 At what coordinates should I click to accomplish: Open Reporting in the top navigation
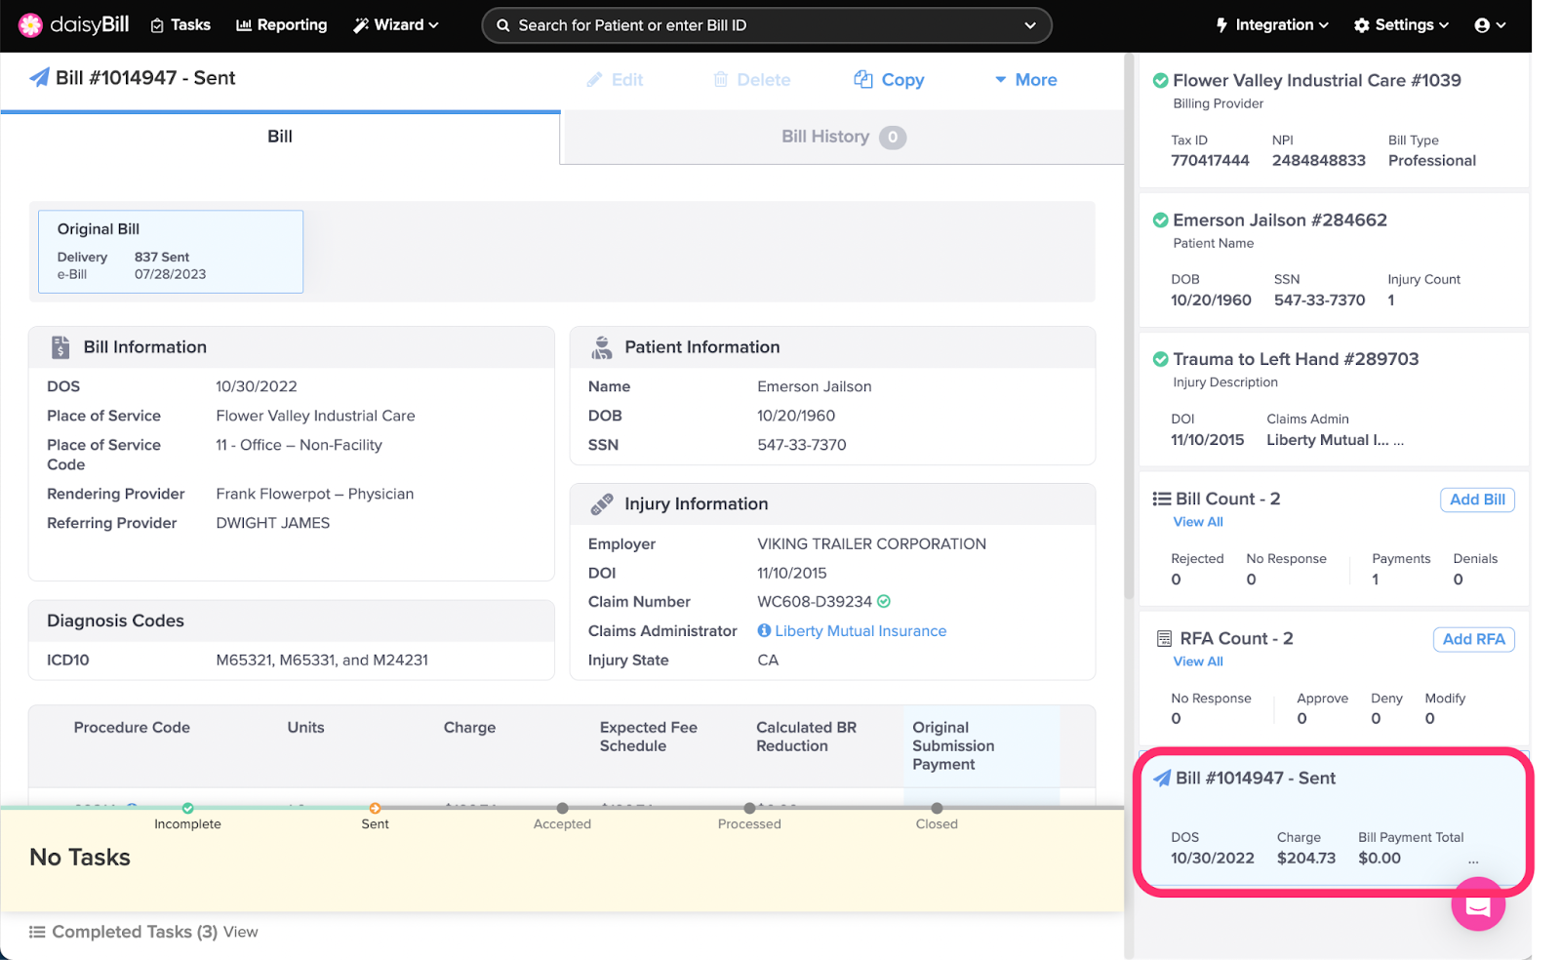pos(281,25)
